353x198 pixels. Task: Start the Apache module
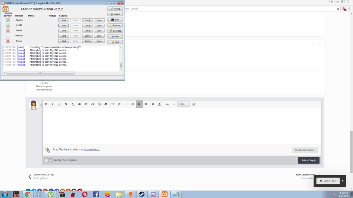[64, 20]
